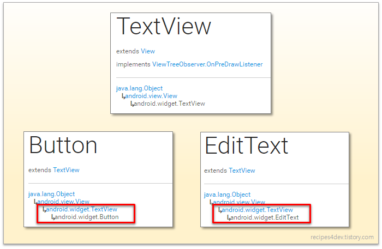Click the word implements in TextView card
382x249 pixels.
133,64
